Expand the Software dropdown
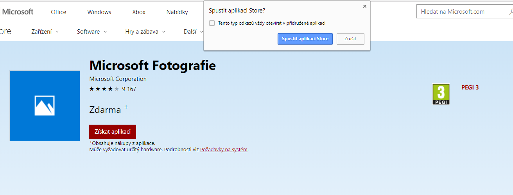The width and height of the screenshot is (513, 195). [92, 32]
